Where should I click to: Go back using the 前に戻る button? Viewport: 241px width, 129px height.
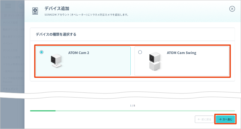204,119
